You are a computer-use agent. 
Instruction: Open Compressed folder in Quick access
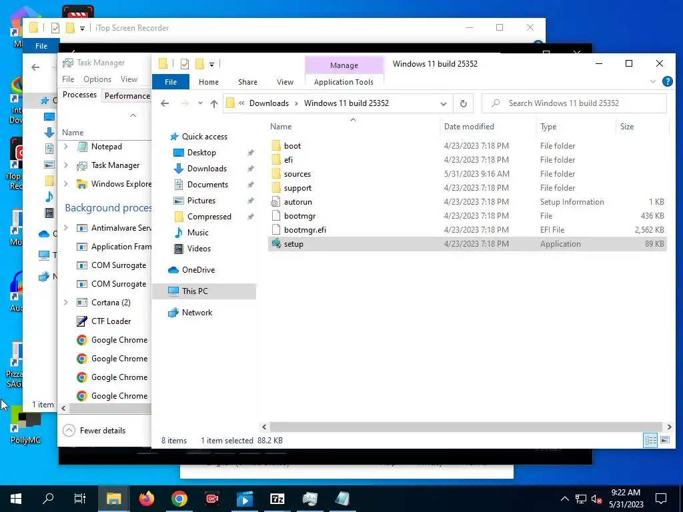(x=209, y=217)
